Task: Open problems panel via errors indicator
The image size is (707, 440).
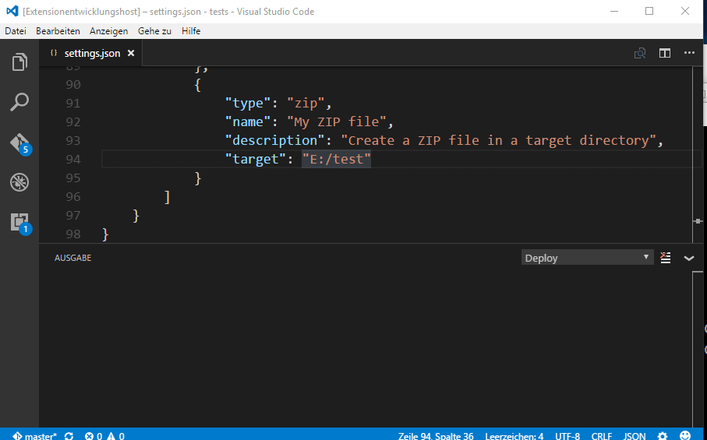Action: [x=94, y=435]
